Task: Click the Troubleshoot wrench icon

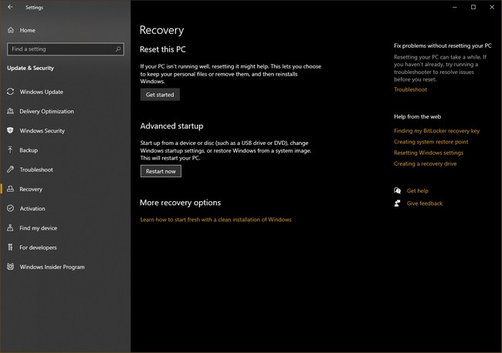Action: pyautogui.click(x=11, y=170)
